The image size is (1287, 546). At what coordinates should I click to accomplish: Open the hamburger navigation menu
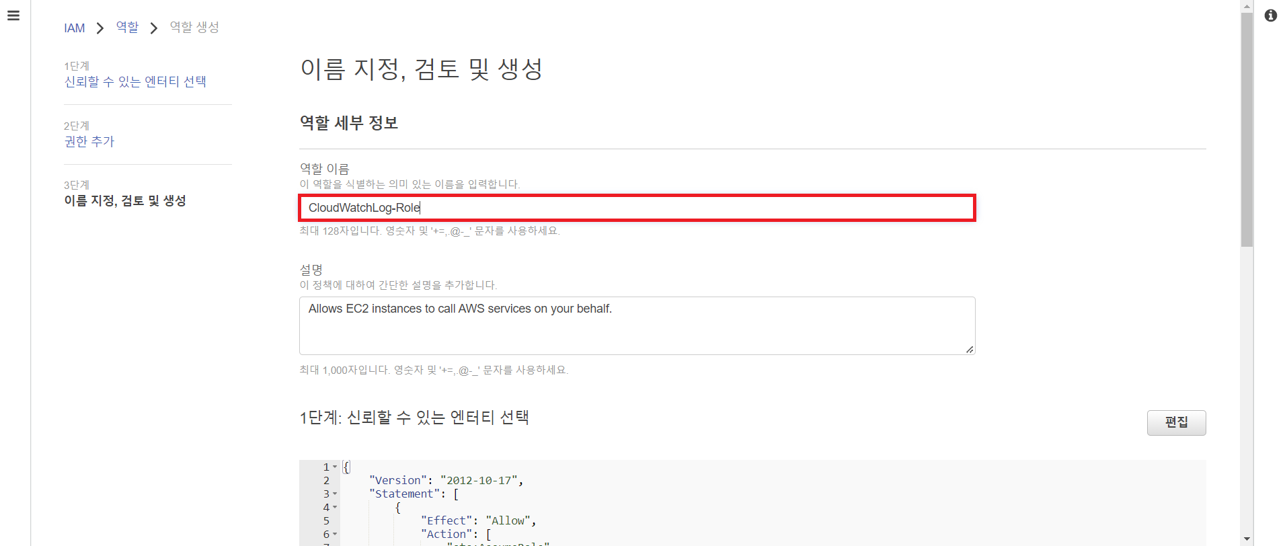click(13, 15)
